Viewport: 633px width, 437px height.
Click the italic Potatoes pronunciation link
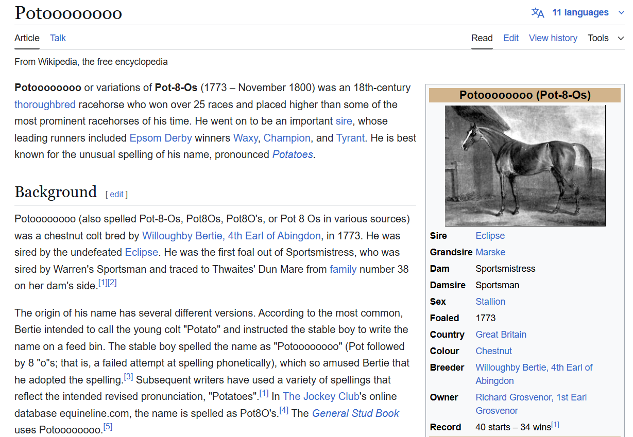click(x=293, y=154)
